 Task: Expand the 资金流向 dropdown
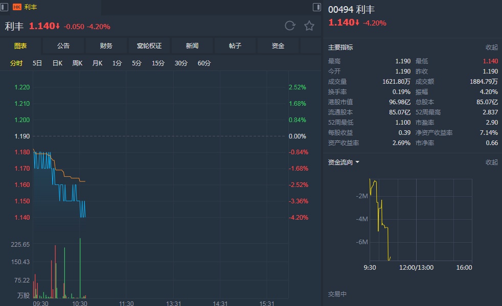[x=344, y=162]
